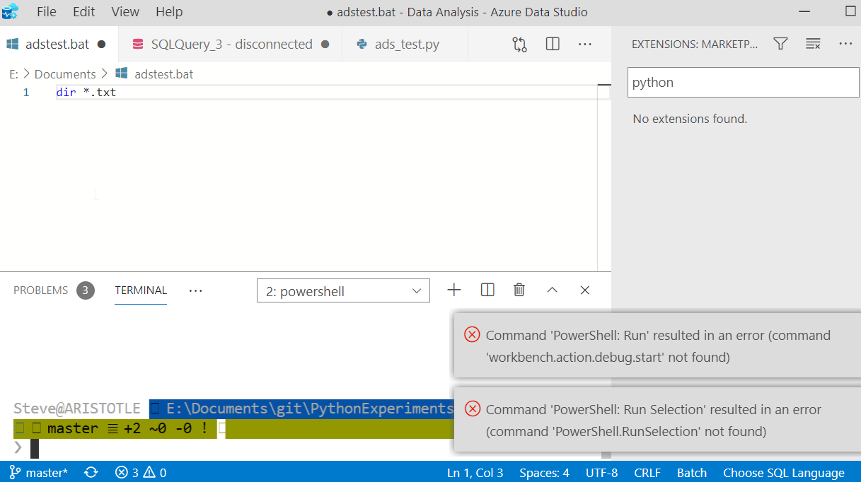The image size is (861, 482).
Task: Change line endings via 'CRLF'
Action: [x=647, y=473]
